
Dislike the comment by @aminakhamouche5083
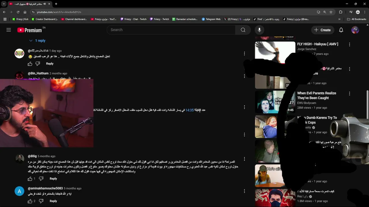41,201
